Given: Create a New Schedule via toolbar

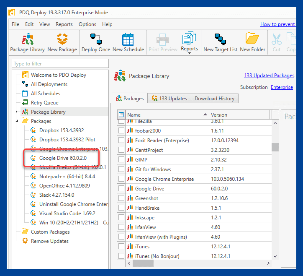Looking at the screenshot, I should coord(128,39).
